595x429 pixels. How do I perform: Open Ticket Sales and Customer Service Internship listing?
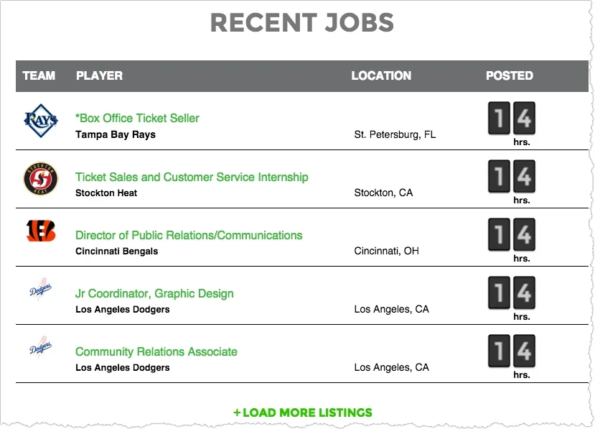(192, 177)
